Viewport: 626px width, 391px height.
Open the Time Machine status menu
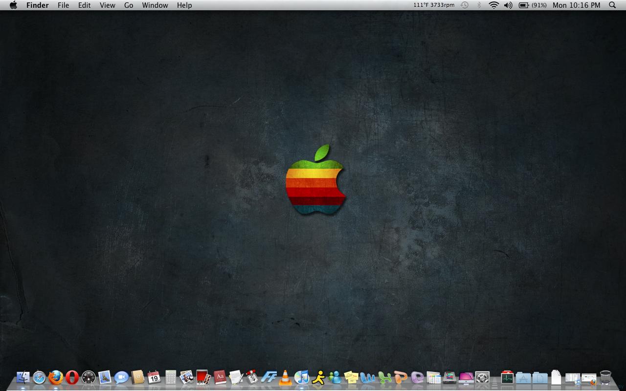465,5
